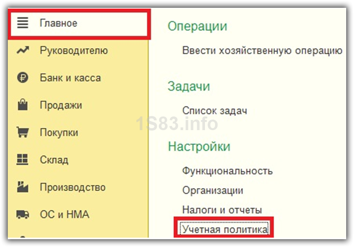Viewport: 354px width, 247px height.
Task: Choose the Покупки section label
Action: [59, 132]
